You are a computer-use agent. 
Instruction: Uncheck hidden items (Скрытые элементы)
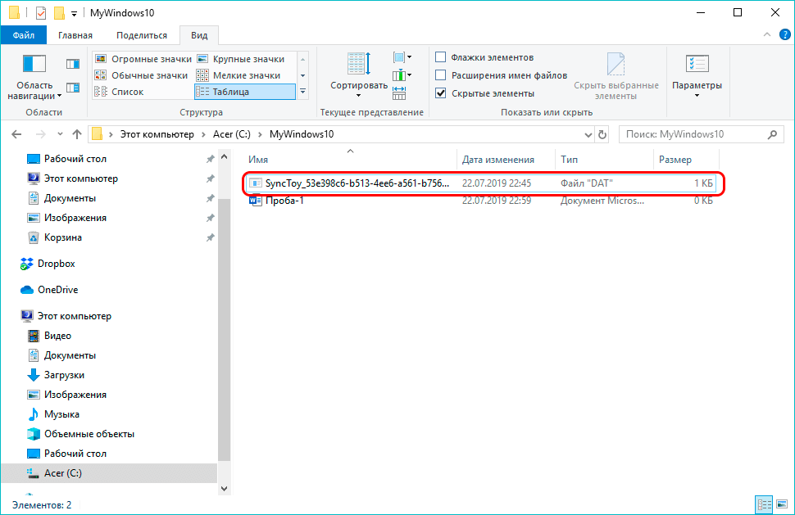[x=441, y=93]
